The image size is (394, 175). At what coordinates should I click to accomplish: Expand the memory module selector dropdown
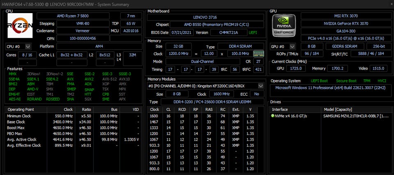[x=261, y=86]
